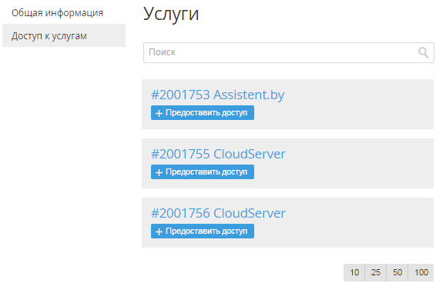
Task: Show 10 items per page
Action: pyautogui.click(x=354, y=272)
